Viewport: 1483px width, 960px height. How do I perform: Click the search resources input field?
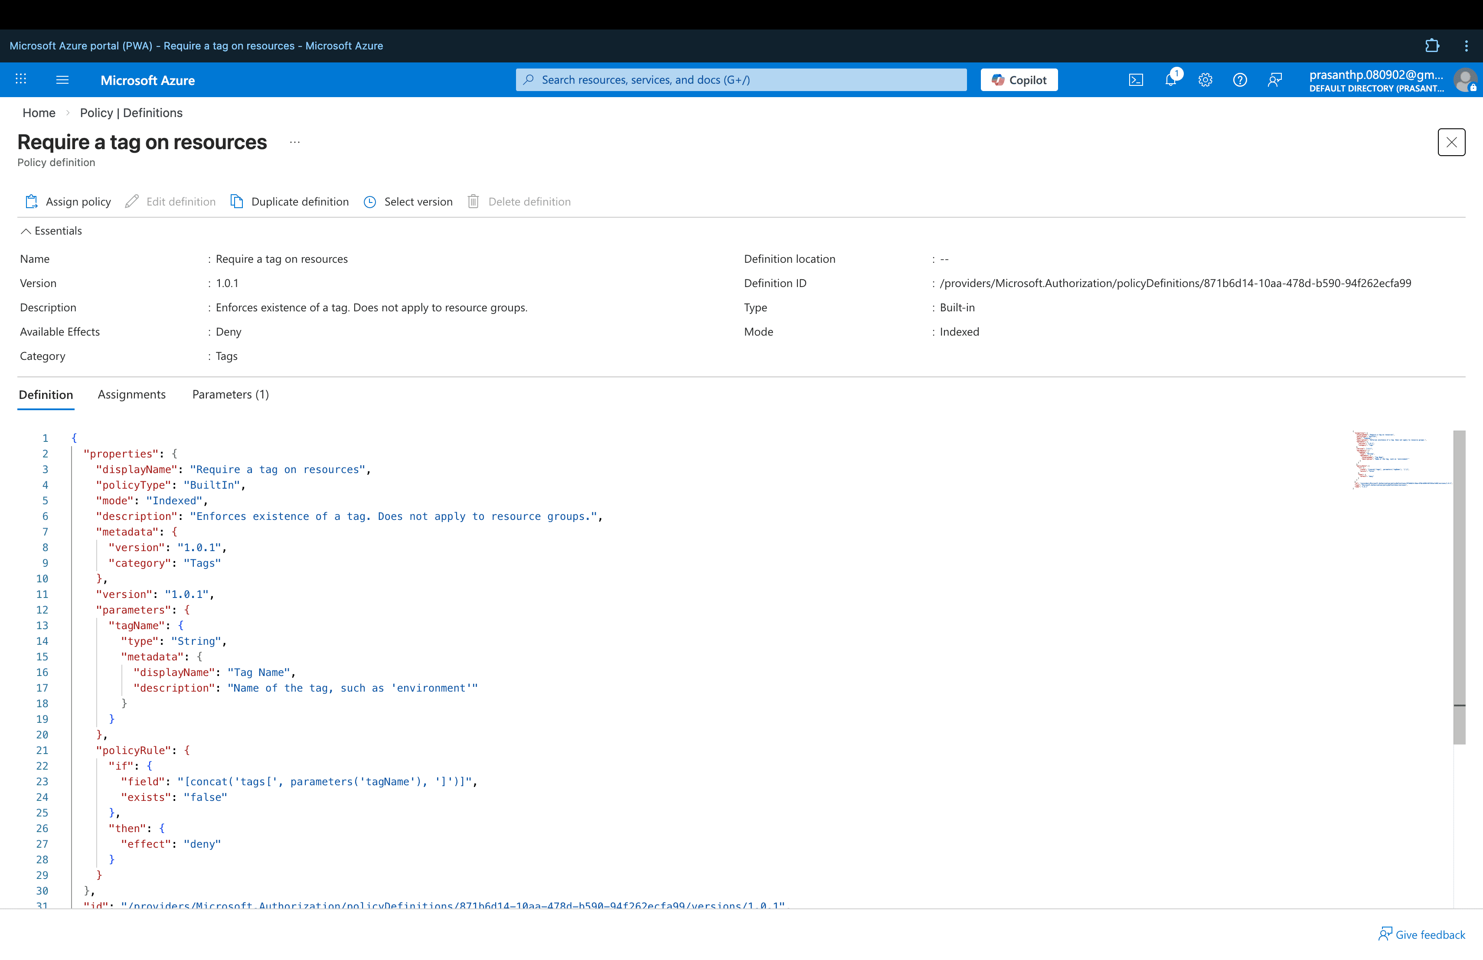coord(741,80)
